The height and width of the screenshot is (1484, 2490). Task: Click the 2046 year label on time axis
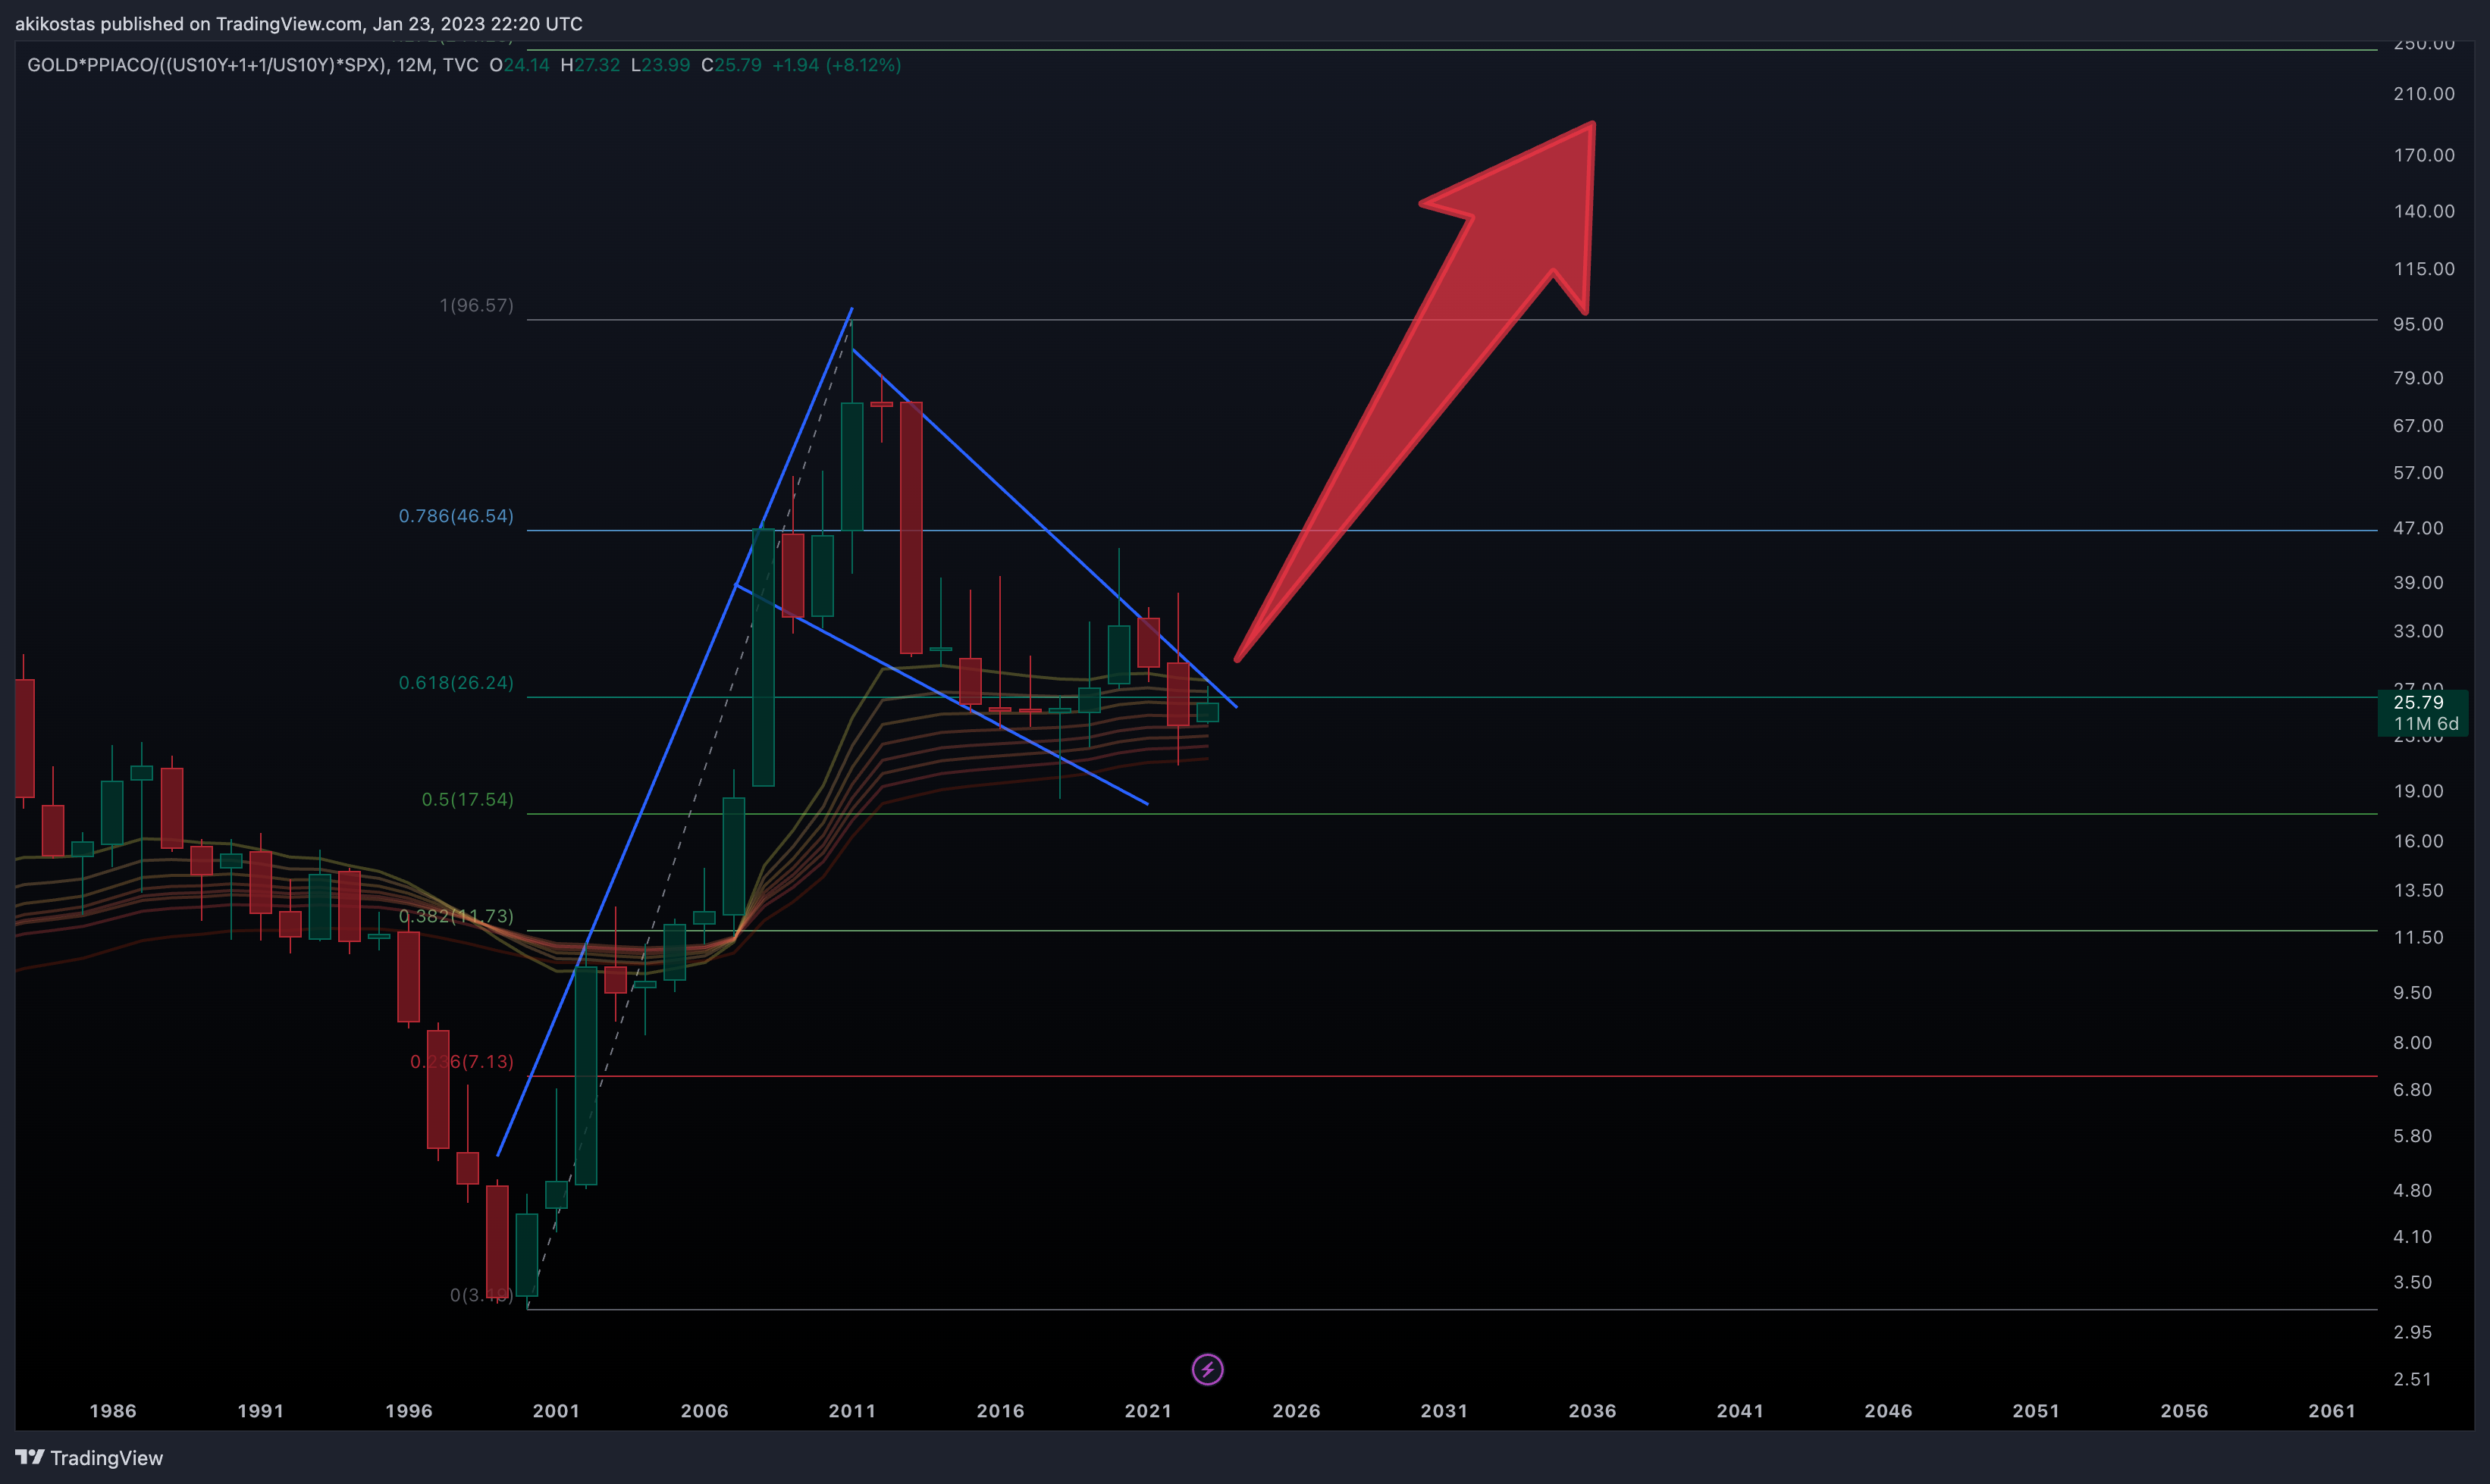pyautogui.click(x=1889, y=1411)
